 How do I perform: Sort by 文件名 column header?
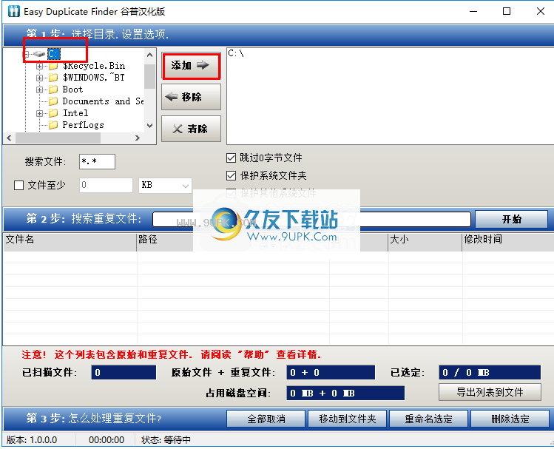click(x=70, y=243)
